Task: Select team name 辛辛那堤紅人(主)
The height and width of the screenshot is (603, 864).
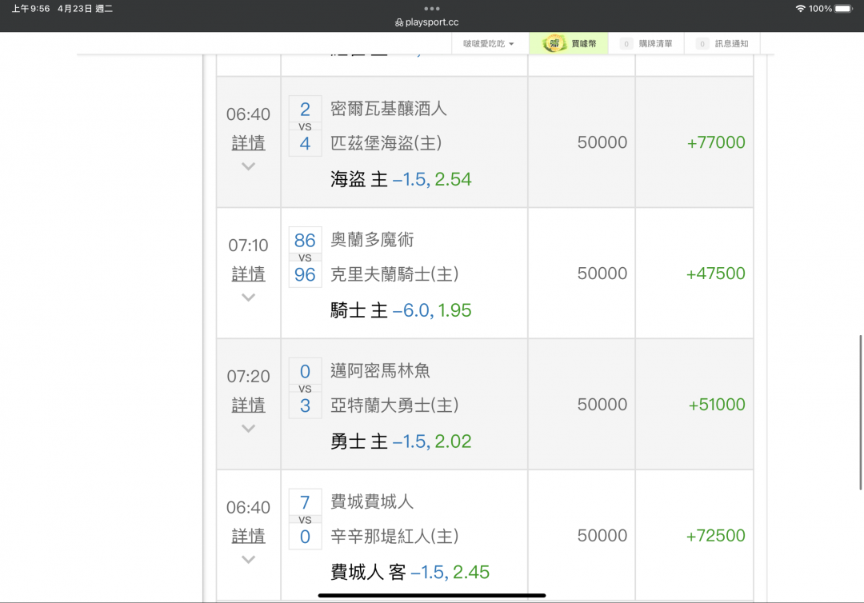Action: [x=394, y=537]
